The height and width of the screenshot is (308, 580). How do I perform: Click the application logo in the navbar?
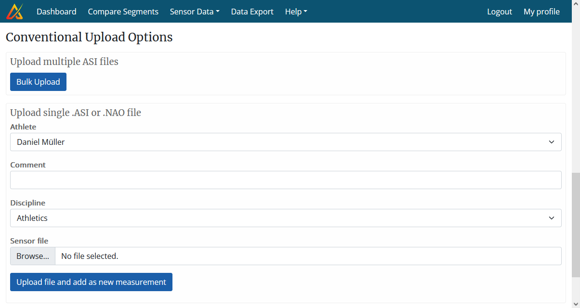coord(14,11)
